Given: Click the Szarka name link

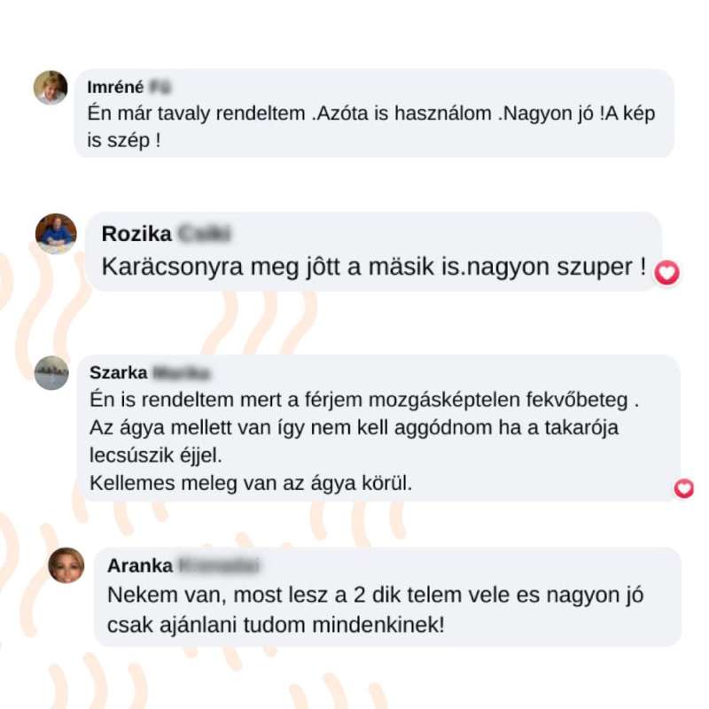Looking at the screenshot, I should pos(119,372).
